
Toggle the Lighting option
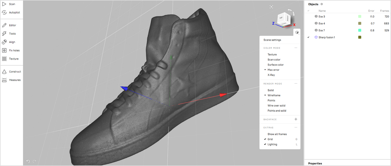click(272, 144)
